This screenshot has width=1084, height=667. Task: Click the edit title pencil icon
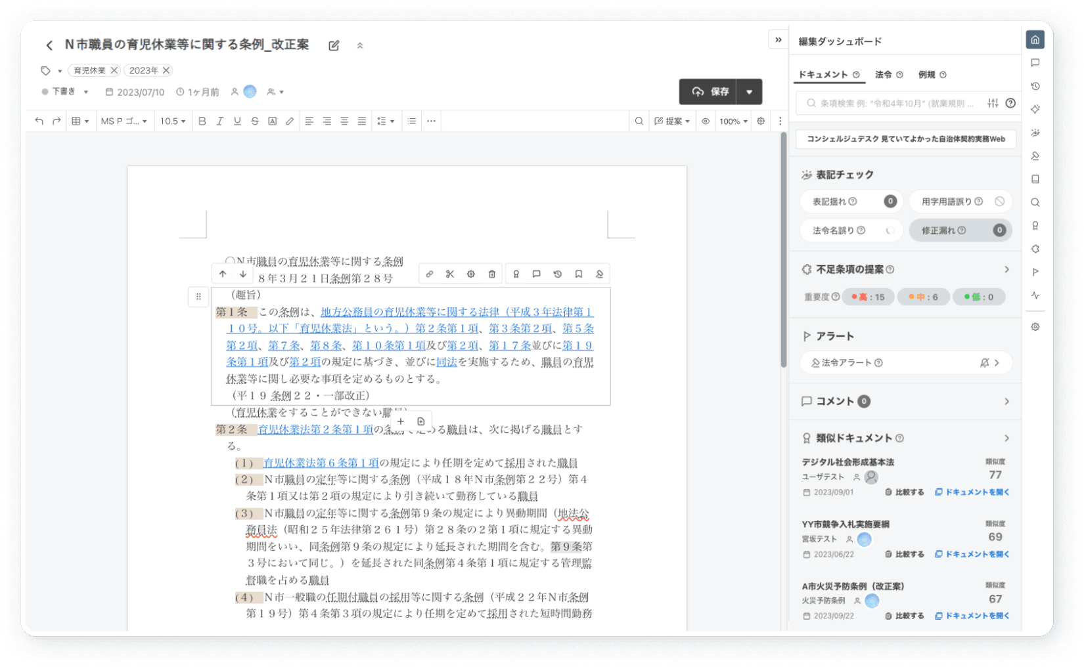(x=334, y=45)
